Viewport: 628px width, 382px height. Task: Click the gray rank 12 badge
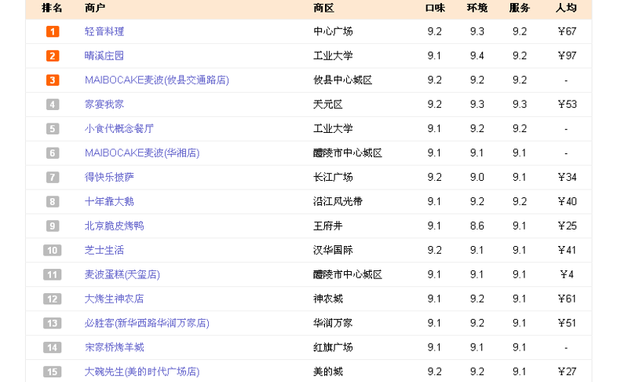tap(53, 299)
